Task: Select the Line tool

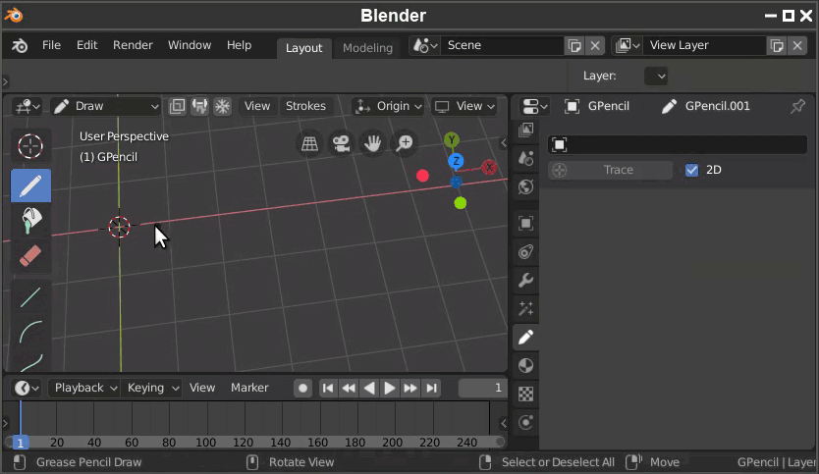Action: (x=30, y=297)
